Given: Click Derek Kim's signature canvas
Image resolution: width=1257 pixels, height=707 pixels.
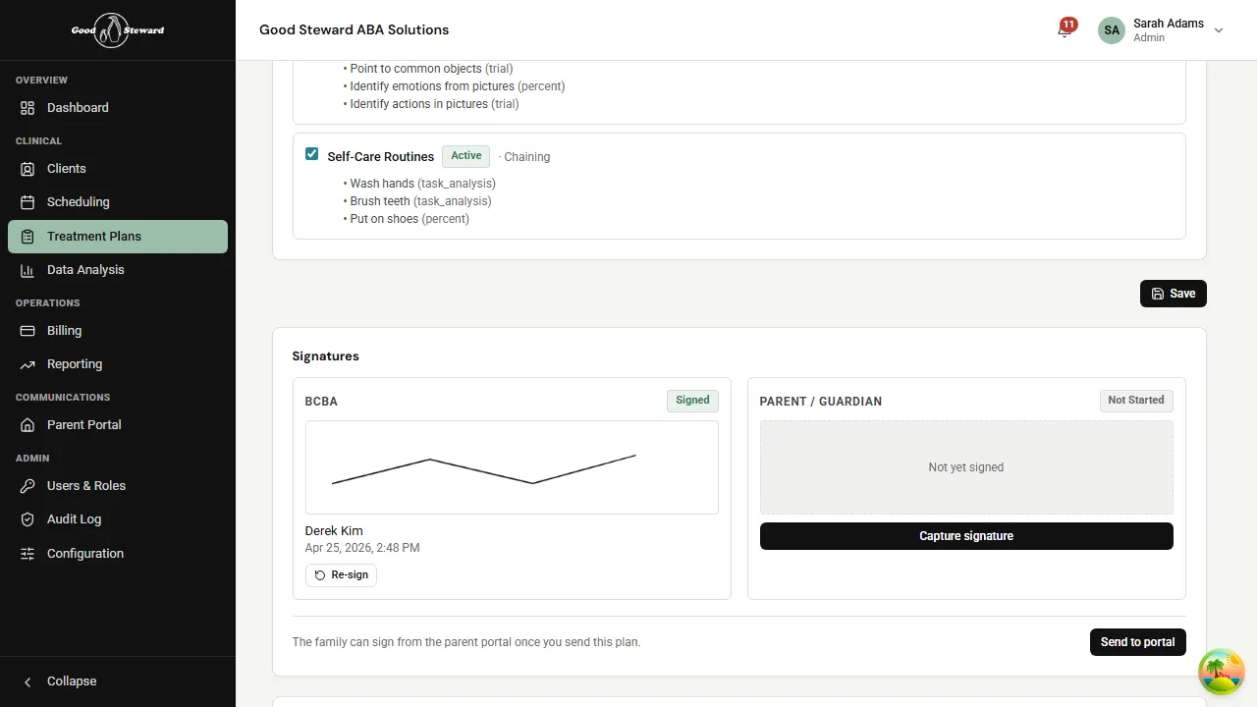Looking at the screenshot, I should coord(511,467).
